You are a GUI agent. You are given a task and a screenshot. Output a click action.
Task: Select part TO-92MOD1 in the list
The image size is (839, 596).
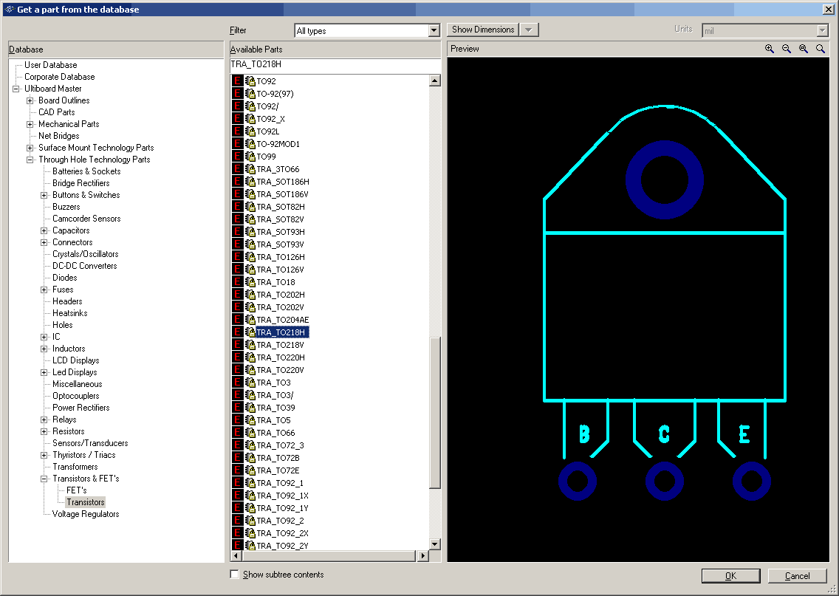tap(278, 144)
